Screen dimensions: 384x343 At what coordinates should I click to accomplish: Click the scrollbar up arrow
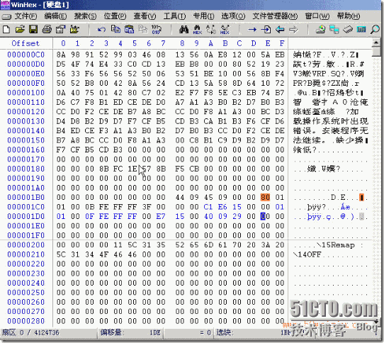point(376,43)
